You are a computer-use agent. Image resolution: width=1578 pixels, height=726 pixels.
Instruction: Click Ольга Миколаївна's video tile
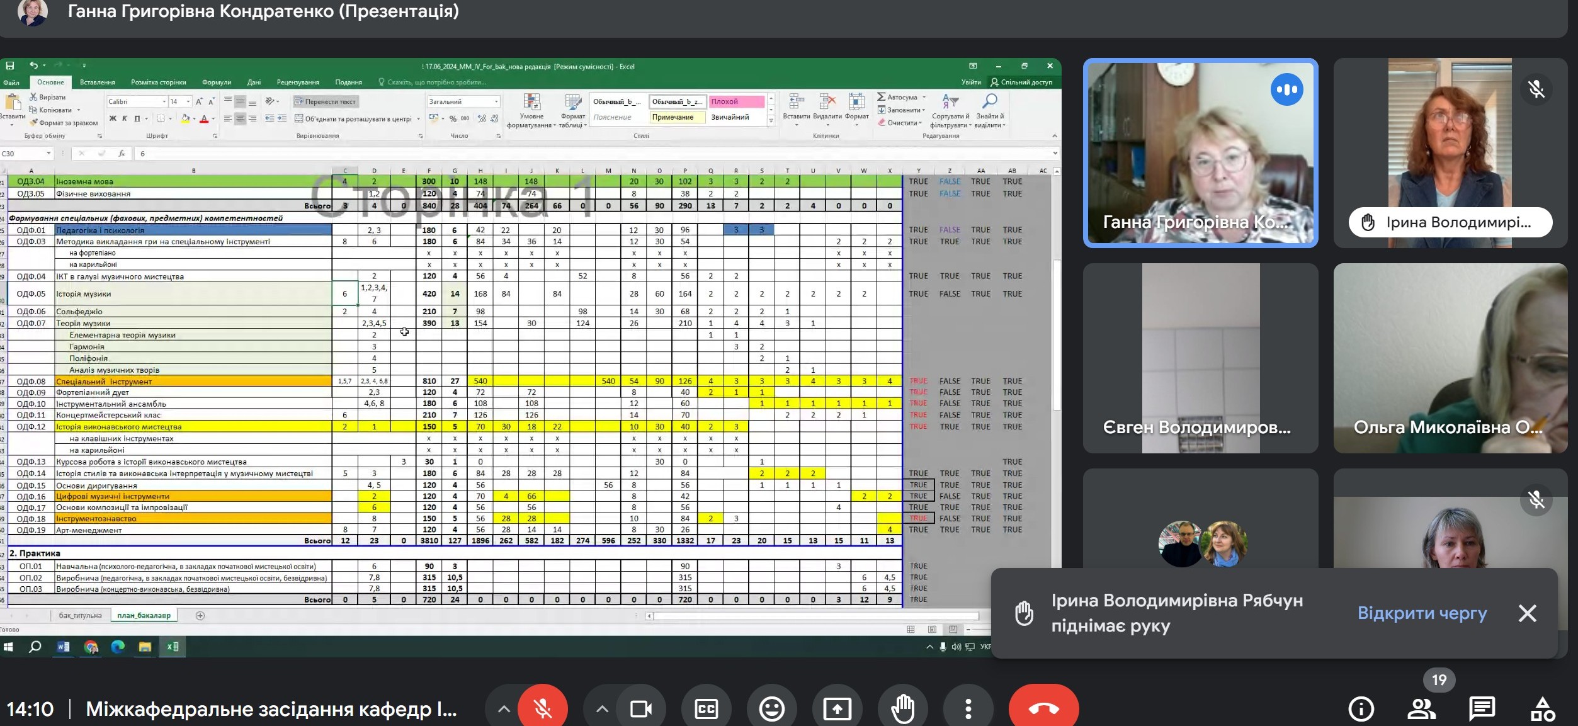(1450, 358)
